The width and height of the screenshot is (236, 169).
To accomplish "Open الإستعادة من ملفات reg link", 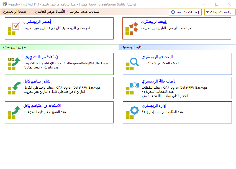I will point(42,57).
